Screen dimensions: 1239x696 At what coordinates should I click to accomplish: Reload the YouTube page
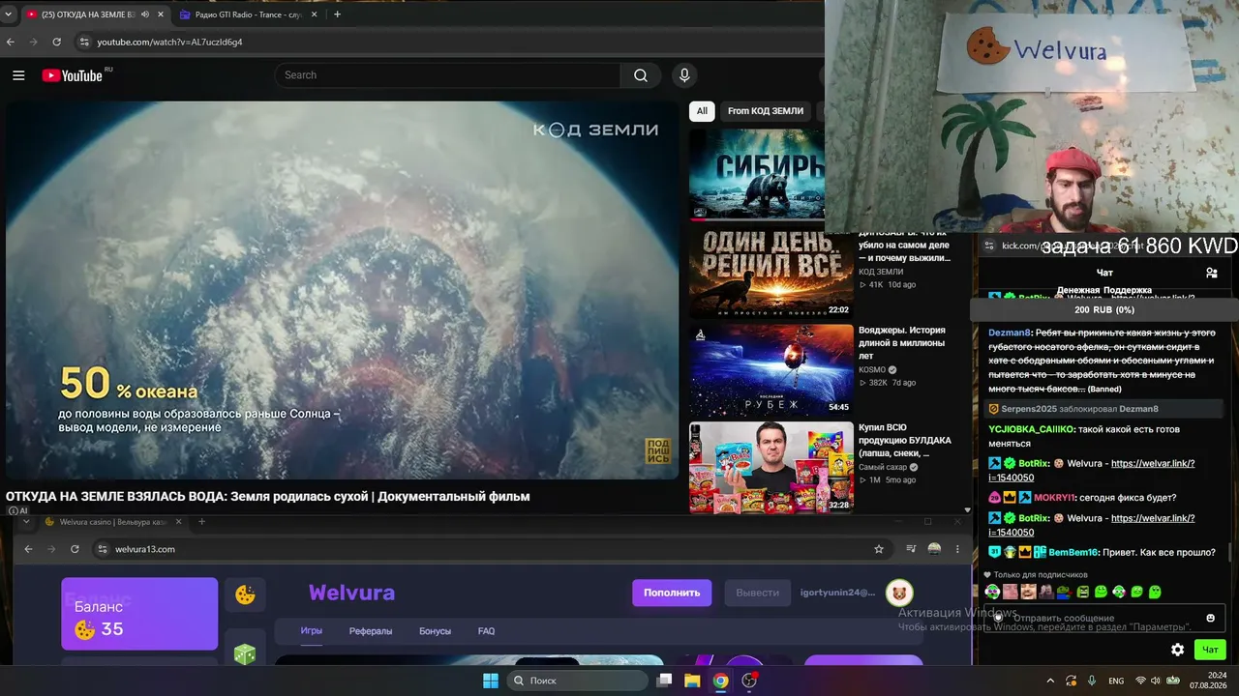coord(57,43)
